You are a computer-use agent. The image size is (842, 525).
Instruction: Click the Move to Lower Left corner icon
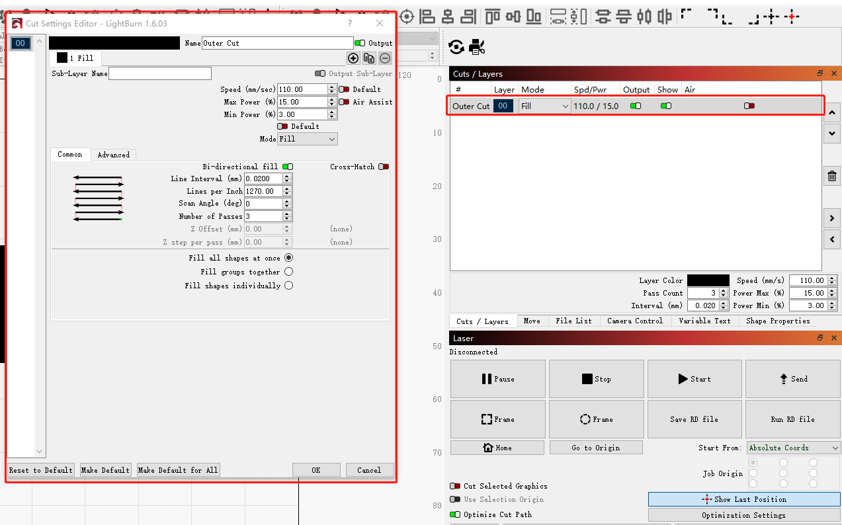[728, 19]
